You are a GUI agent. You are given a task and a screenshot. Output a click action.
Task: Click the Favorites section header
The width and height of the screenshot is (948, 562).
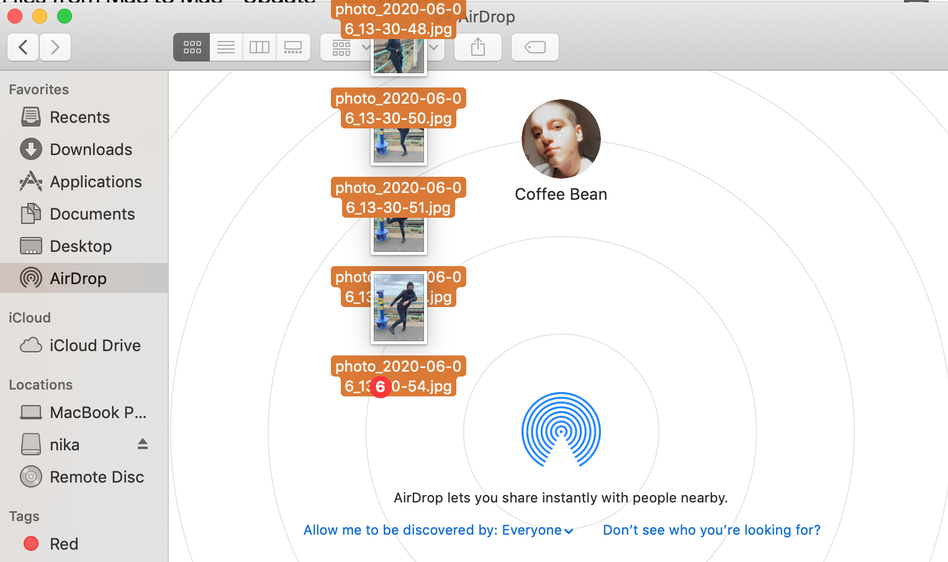click(38, 89)
